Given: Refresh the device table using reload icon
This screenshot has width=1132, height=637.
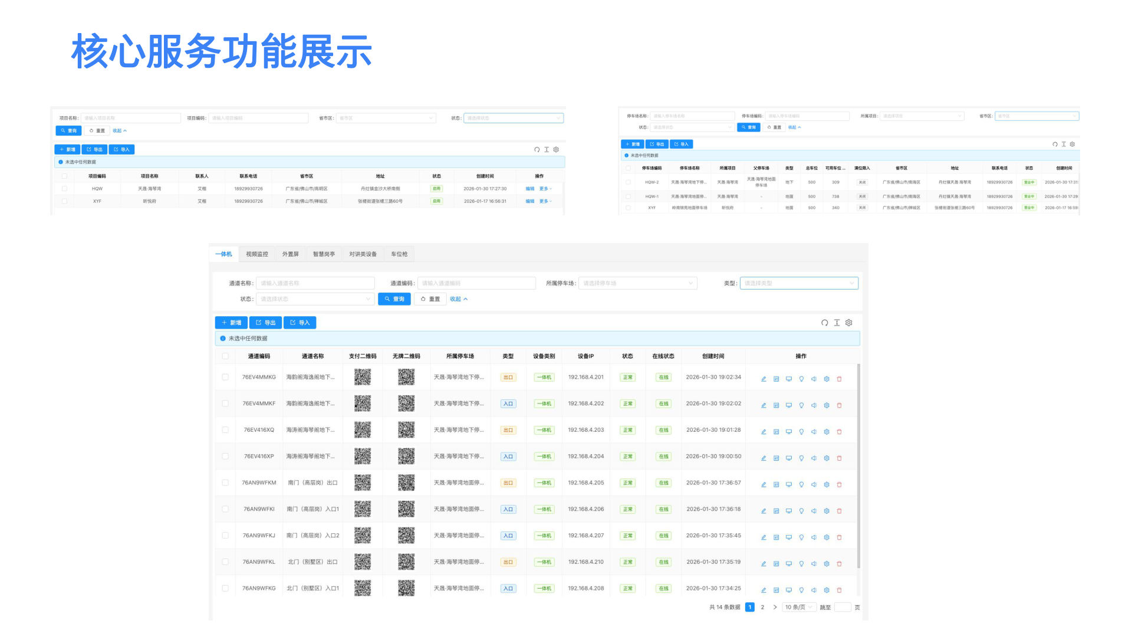Looking at the screenshot, I should tap(824, 323).
